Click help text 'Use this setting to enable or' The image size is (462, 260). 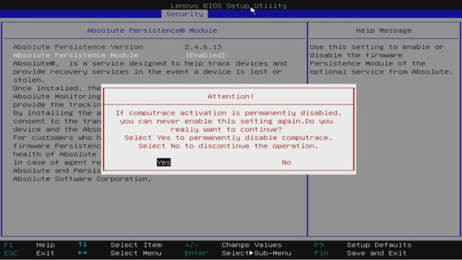point(377,47)
